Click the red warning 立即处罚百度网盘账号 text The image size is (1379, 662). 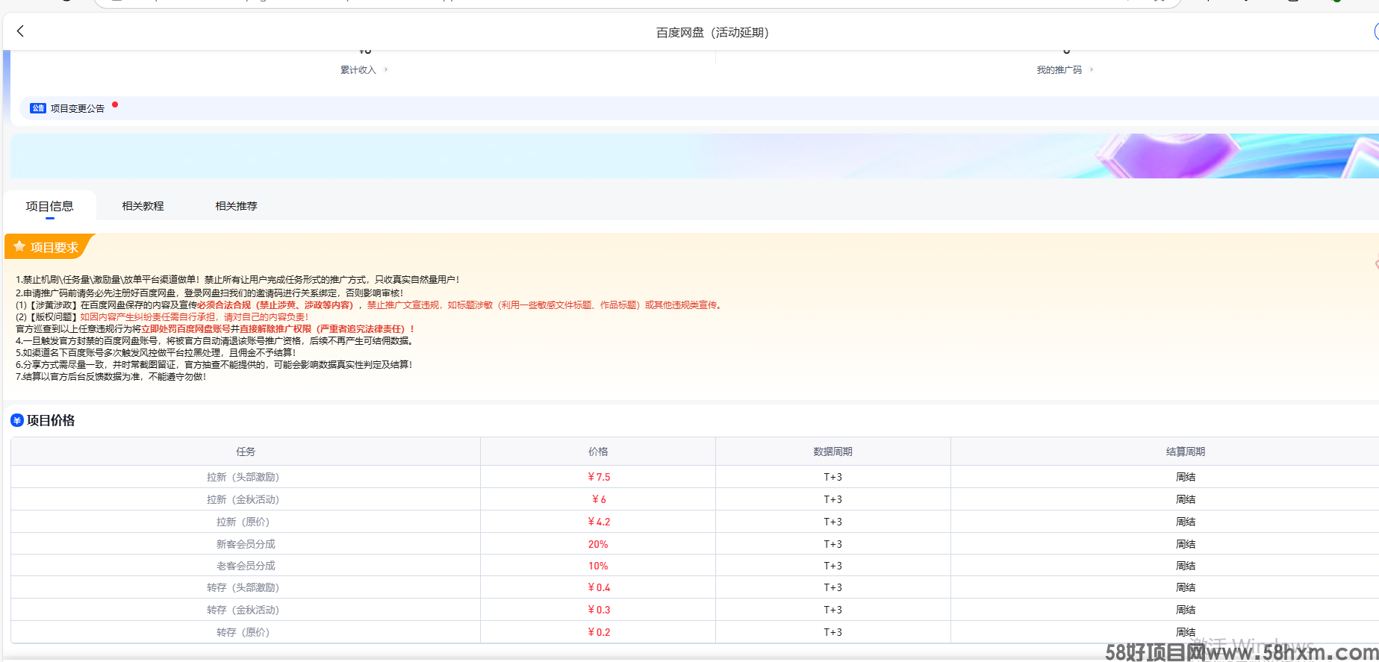click(186, 328)
